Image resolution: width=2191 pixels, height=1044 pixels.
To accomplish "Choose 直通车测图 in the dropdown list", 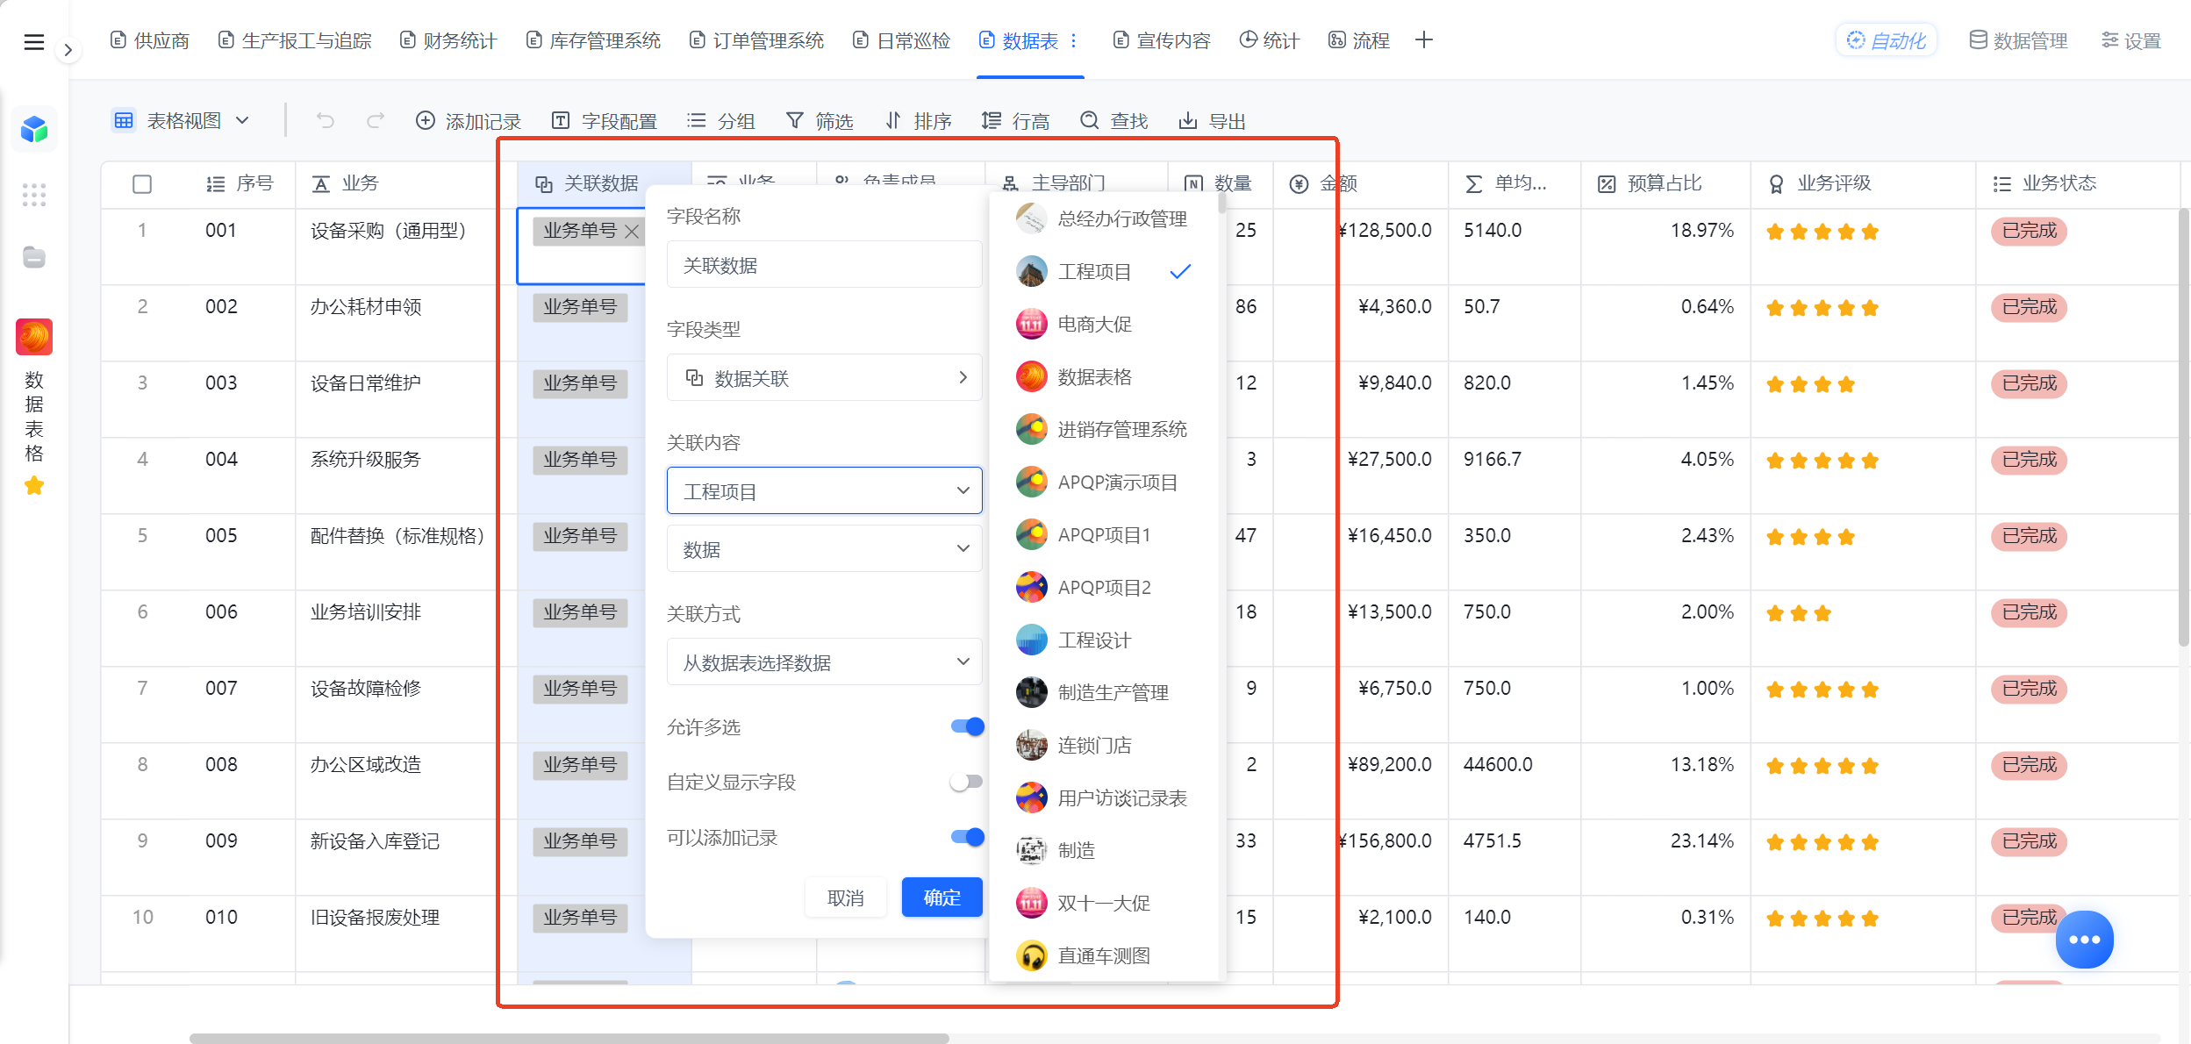I will click(1104, 955).
